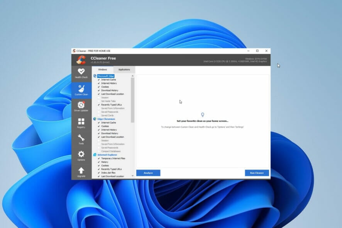Open the Tools wrench section

pyautogui.click(x=81, y=140)
